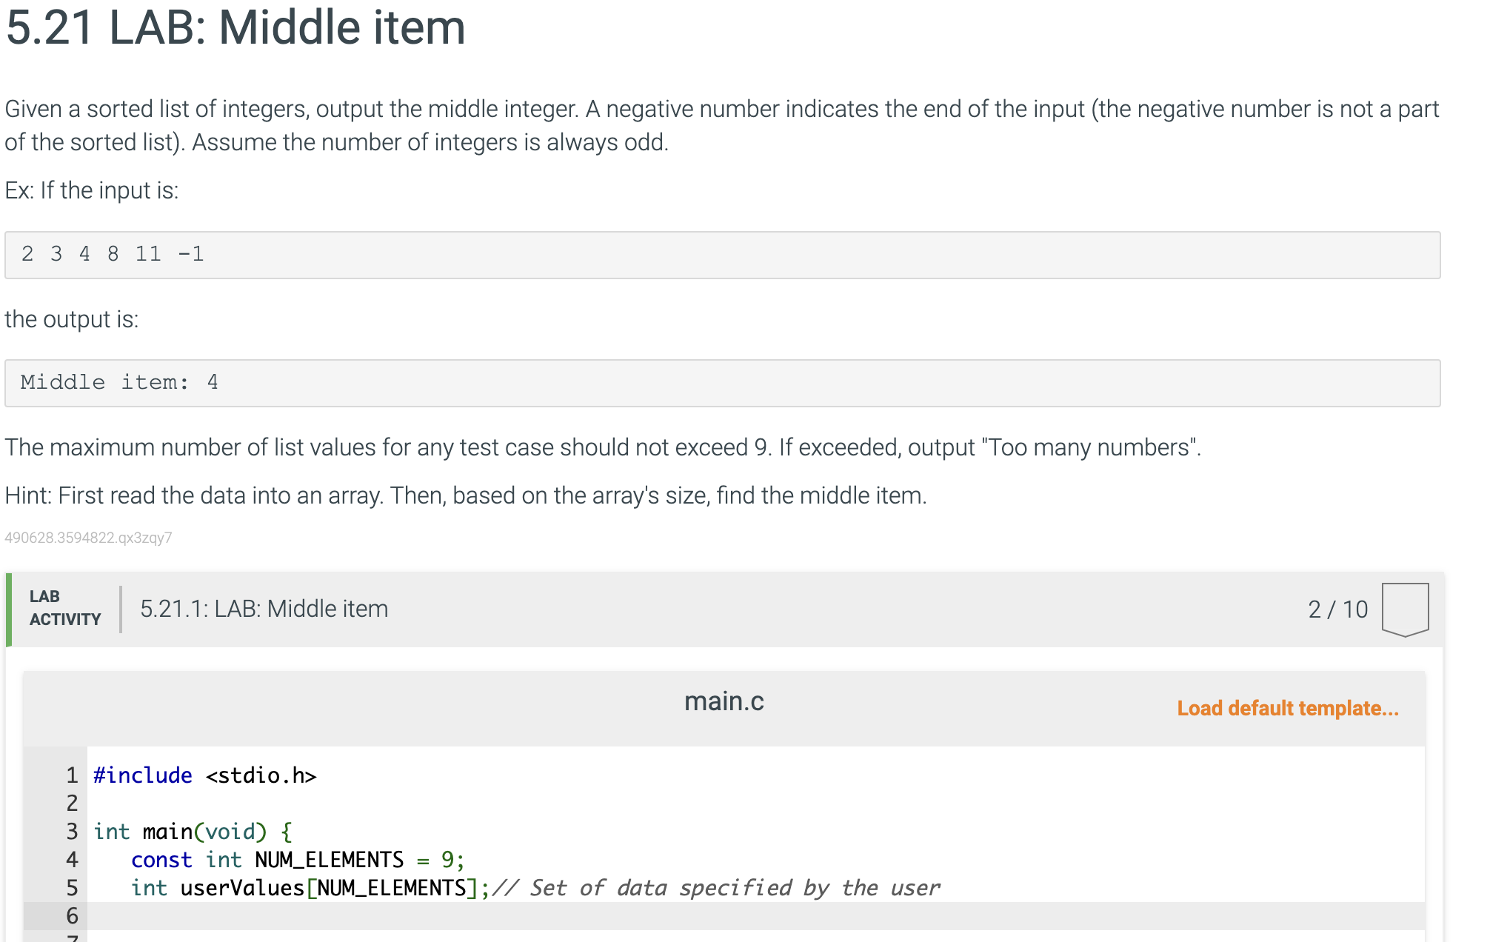This screenshot has height=942, width=1490.
Task: Click line number 5 in the gutter
Action: (72, 888)
